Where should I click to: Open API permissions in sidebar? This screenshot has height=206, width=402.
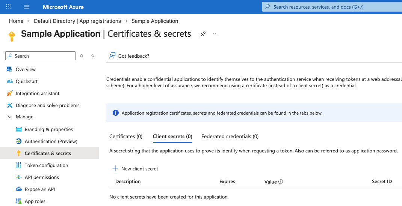coord(42,177)
